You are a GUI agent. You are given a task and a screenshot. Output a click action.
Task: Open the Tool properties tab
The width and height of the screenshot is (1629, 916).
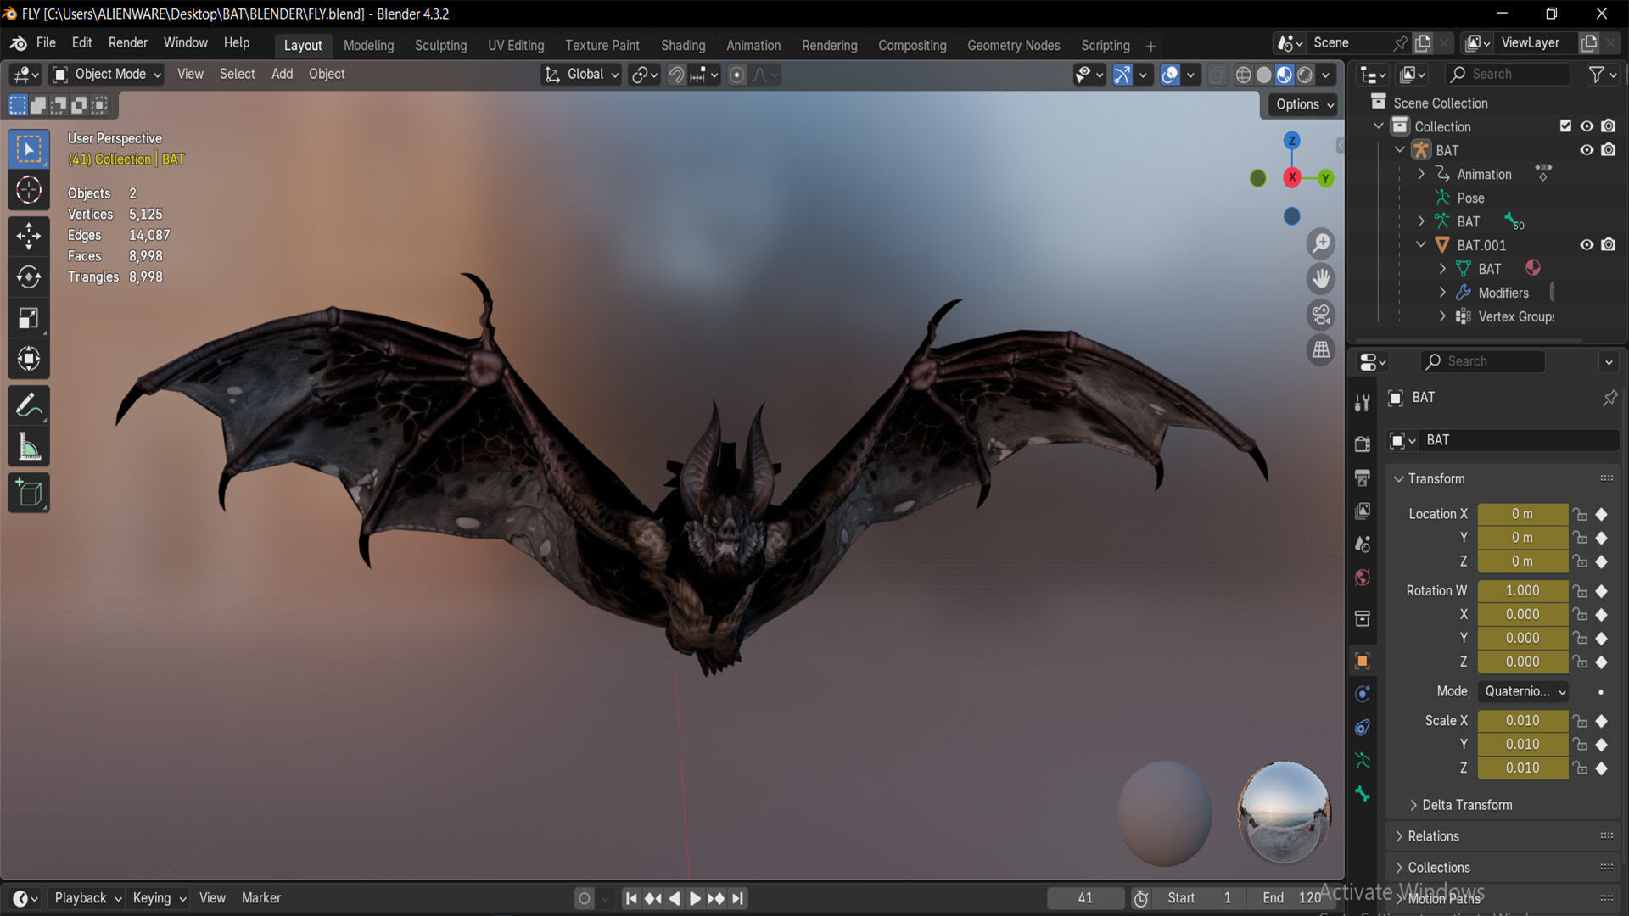pyautogui.click(x=1363, y=404)
